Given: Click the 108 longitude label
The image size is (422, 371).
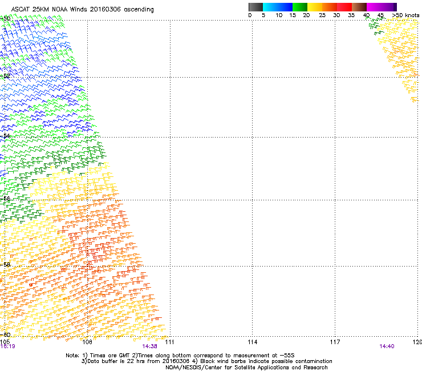Looking at the screenshot, I should (x=87, y=342).
